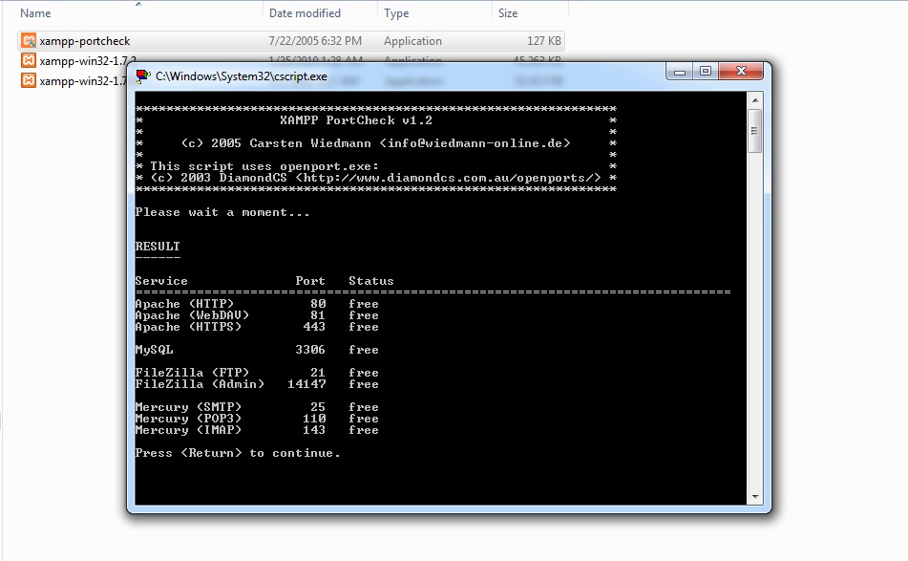Click the 'This script uses openport.exe' line

[264, 166]
